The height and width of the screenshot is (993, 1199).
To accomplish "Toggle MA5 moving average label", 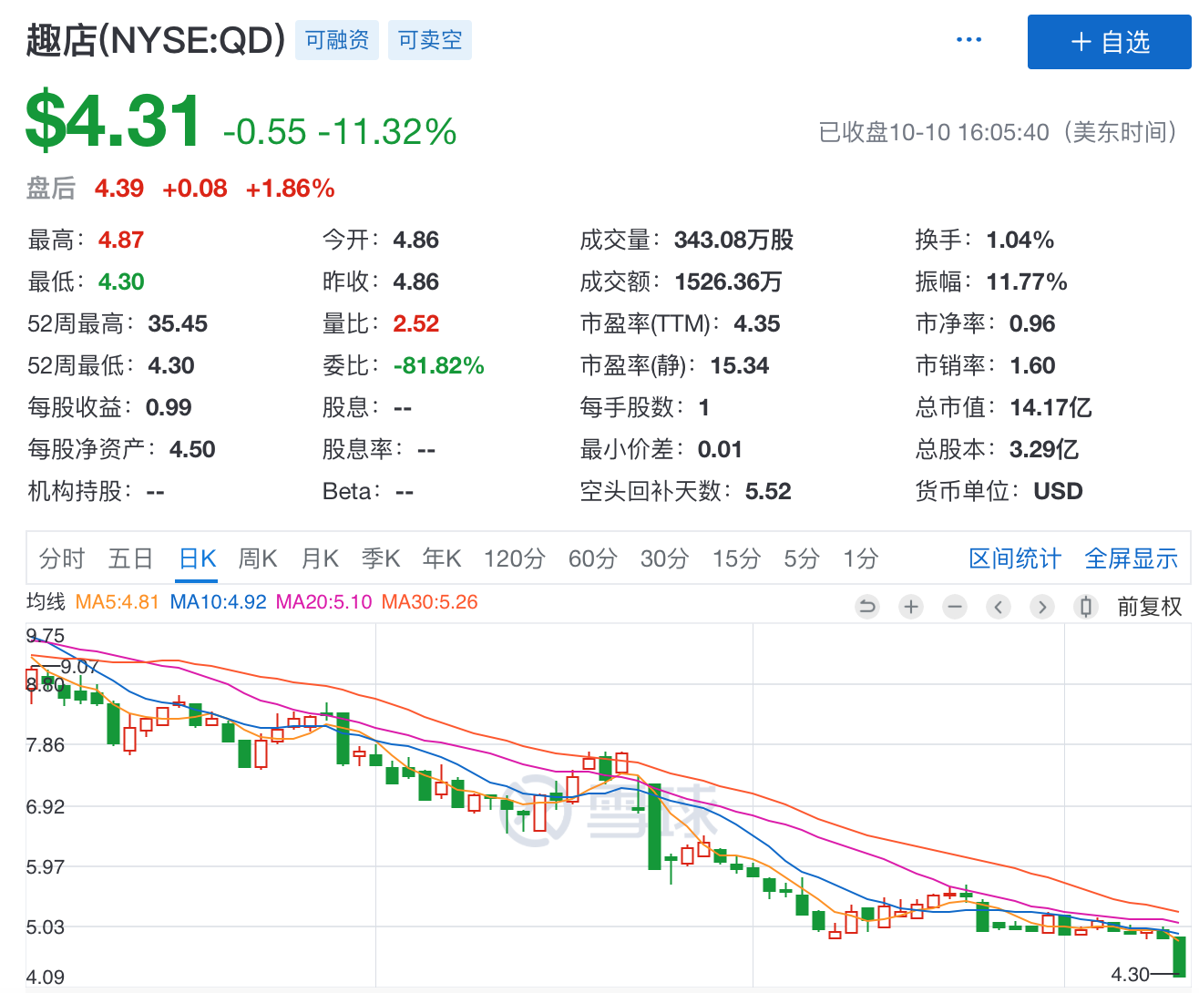I will coord(117,602).
